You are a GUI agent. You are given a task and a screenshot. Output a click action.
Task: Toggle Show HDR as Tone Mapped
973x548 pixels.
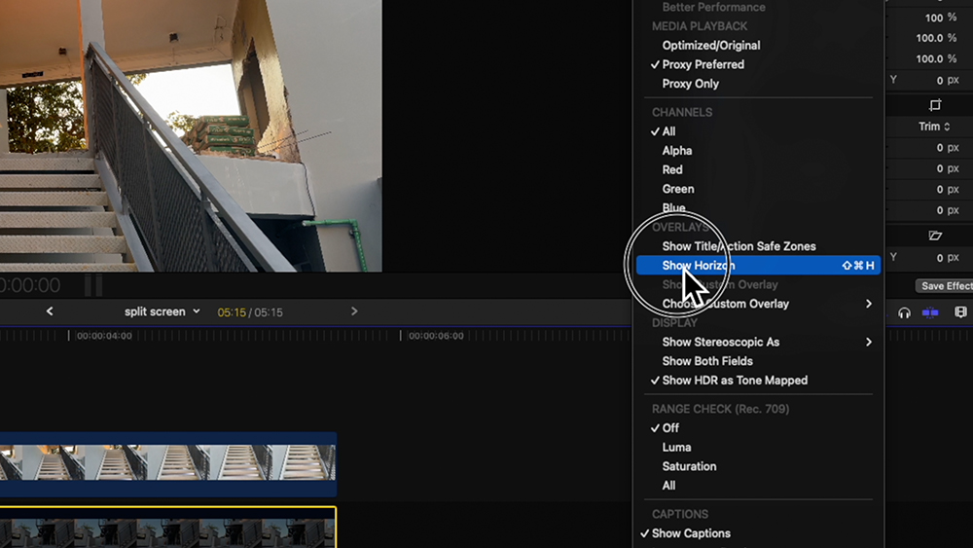pos(735,381)
